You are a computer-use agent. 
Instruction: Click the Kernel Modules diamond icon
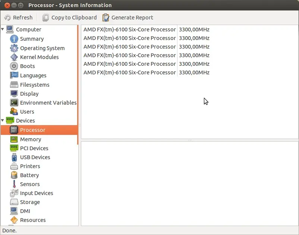point(14,57)
